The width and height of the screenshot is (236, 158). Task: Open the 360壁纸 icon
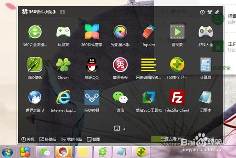(x=35, y=64)
